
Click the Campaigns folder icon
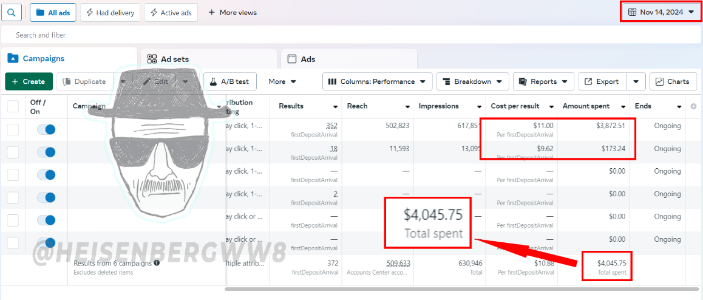13,58
